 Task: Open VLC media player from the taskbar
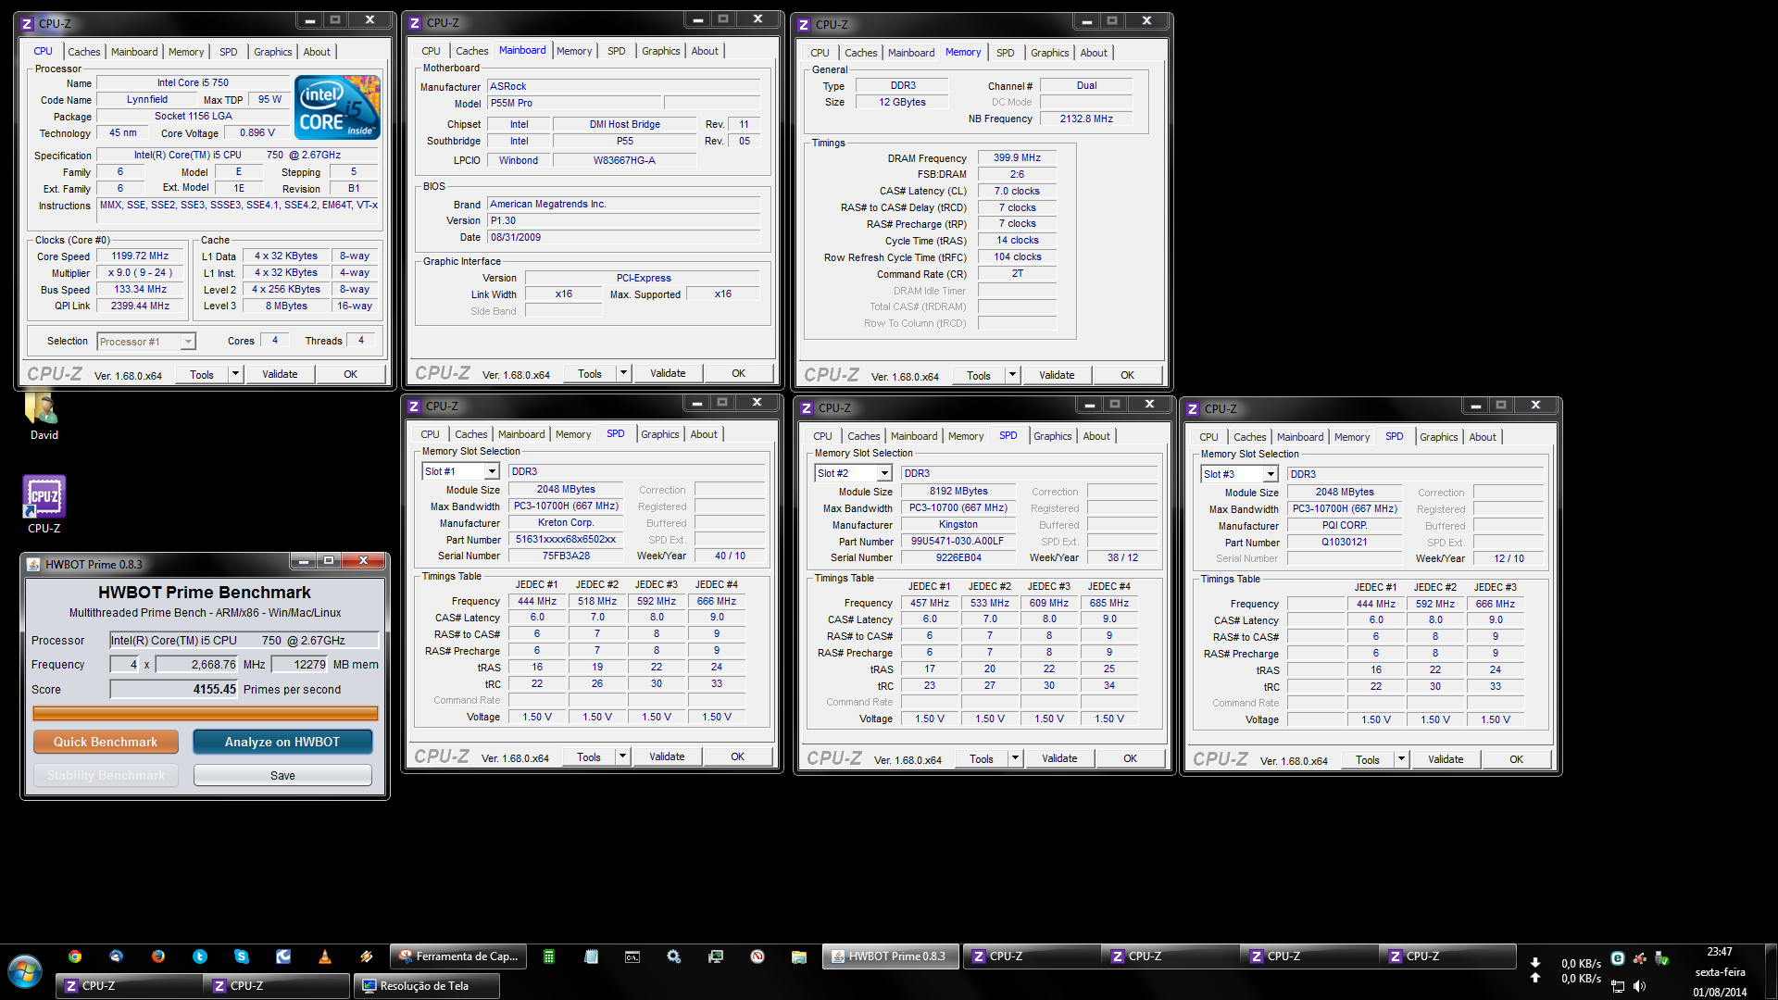325,956
